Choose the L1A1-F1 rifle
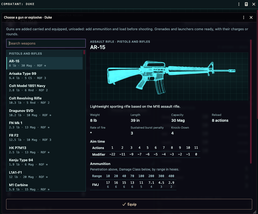Viewport: 258px width, 214px height. 44,174
